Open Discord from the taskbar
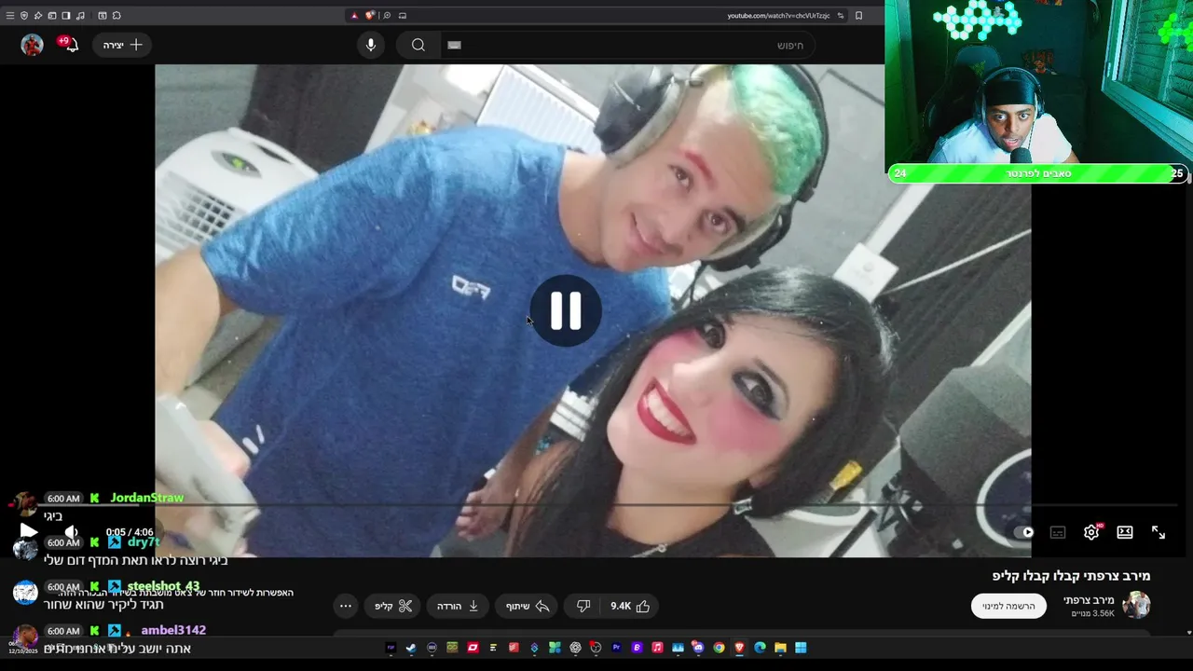This screenshot has width=1193, height=671. click(698, 648)
